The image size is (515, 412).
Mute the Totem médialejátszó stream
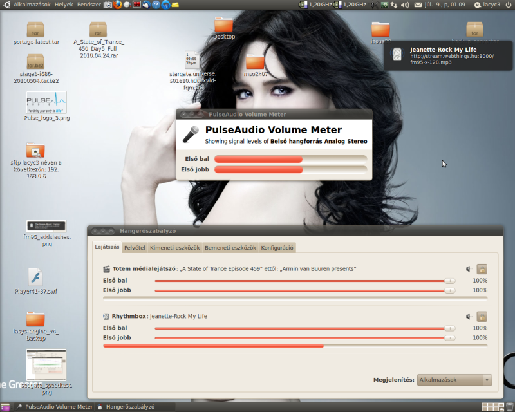point(469,269)
